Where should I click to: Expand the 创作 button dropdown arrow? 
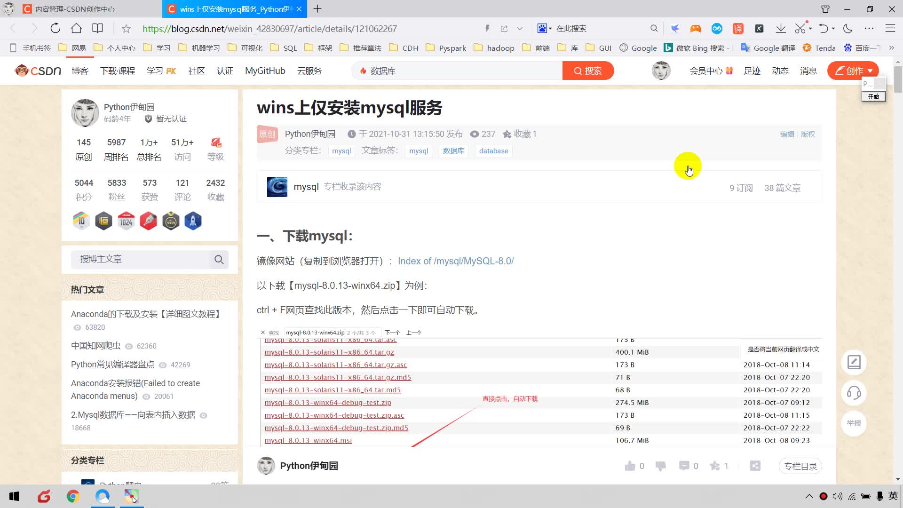tap(870, 71)
